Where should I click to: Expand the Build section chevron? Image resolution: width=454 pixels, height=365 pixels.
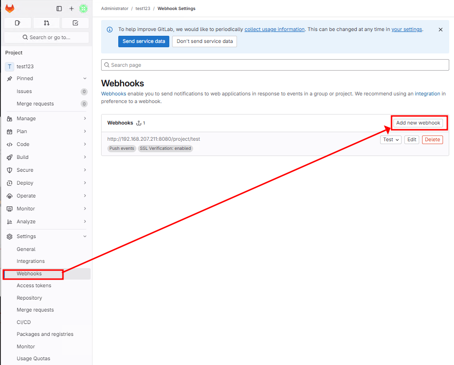pyautogui.click(x=85, y=157)
